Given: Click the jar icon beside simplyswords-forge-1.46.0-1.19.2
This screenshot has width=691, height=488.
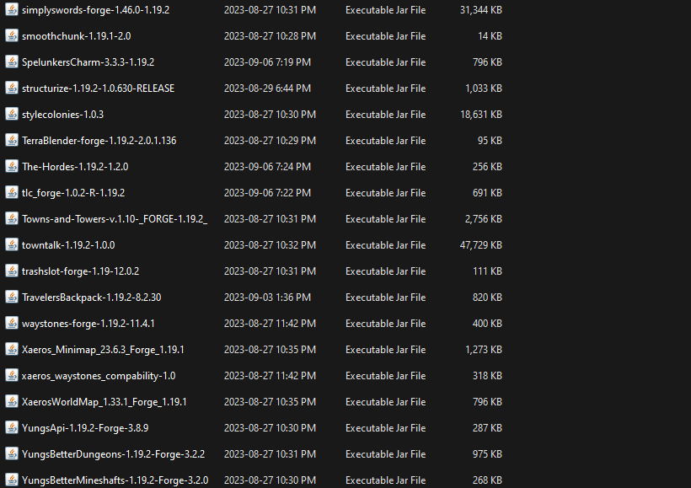Looking at the screenshot, I should [x=11, y=10].
